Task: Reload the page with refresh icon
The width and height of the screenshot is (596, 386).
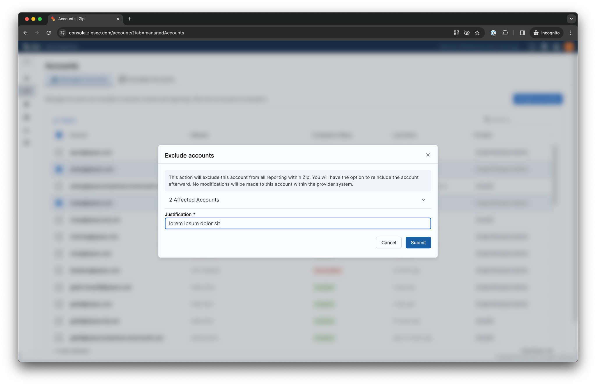Action: 49,33
